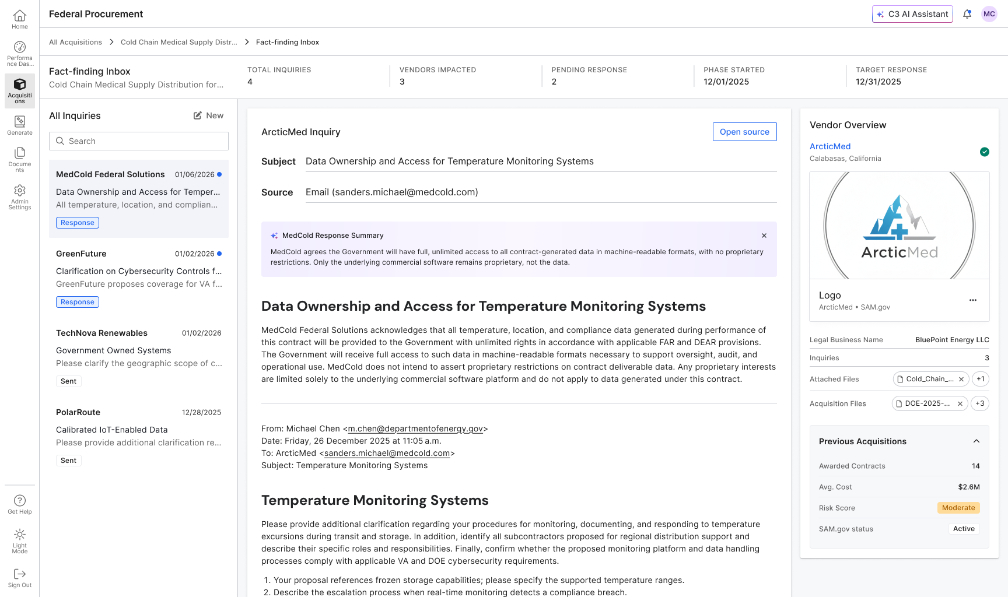The width and height of the screenshot is (1008, 597).
Task: Show +3 more acquisition files
Action: [x=980, y=403]
